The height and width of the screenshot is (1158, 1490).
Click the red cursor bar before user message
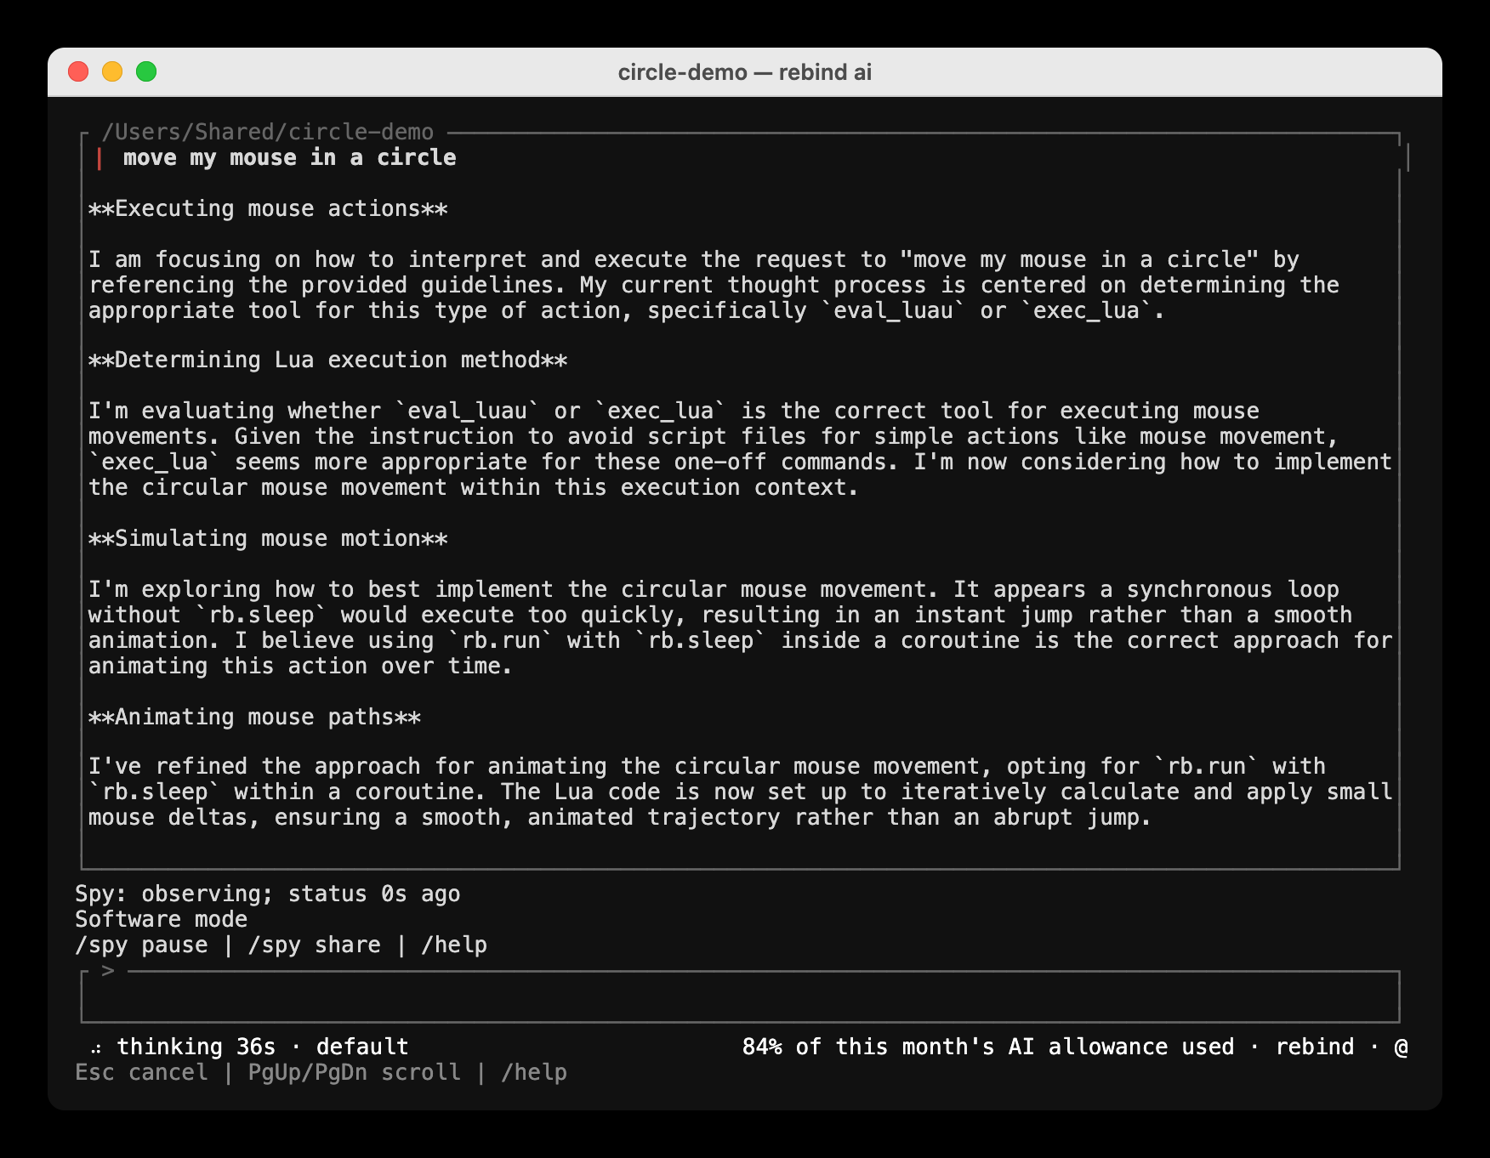coord(100,158)
